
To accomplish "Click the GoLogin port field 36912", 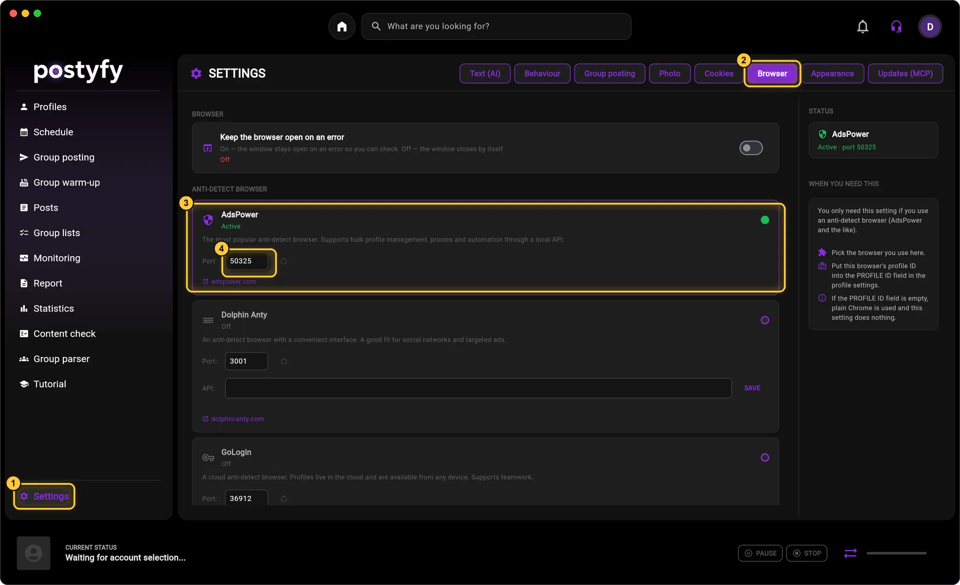I will click(x=246, y=498).
